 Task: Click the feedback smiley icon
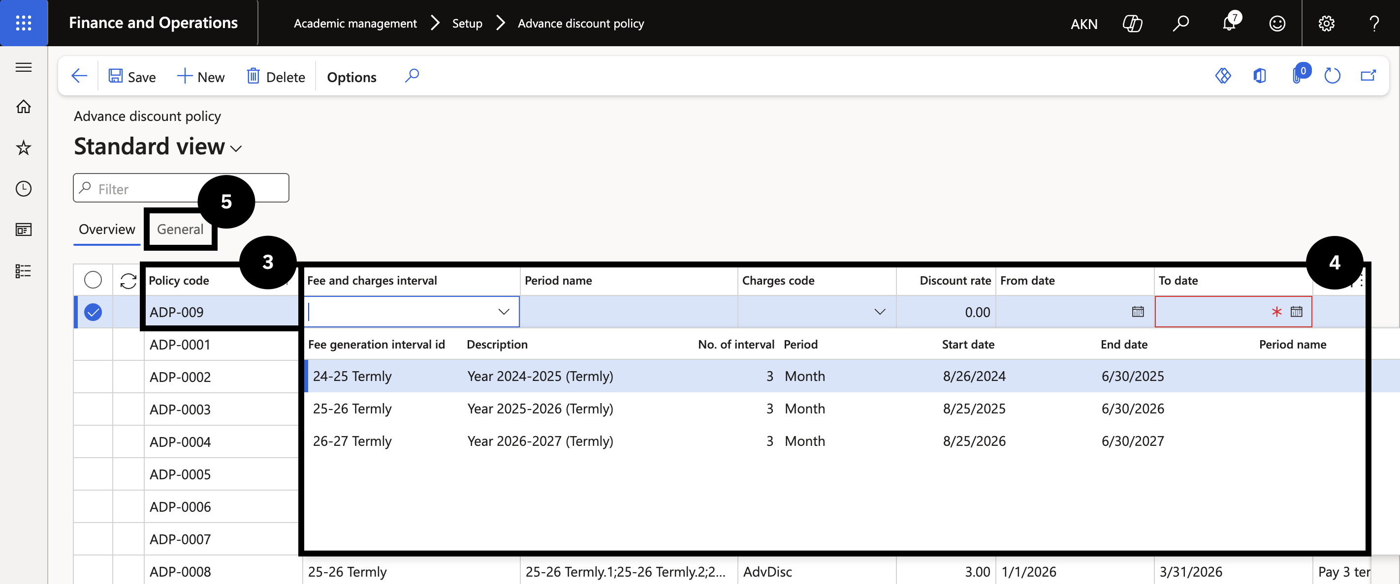1276,23
